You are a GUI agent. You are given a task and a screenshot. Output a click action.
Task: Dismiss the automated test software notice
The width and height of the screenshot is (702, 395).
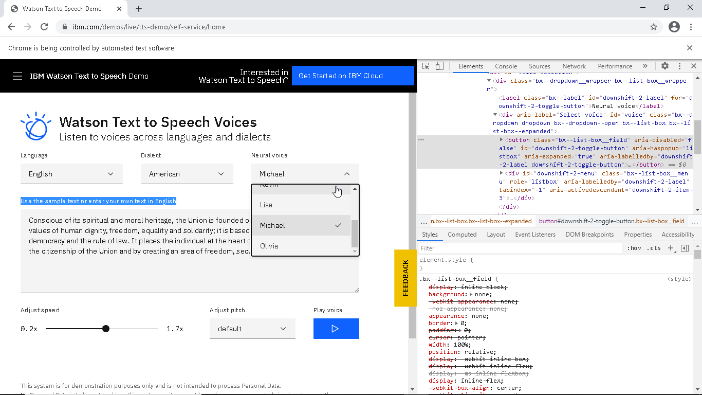pos(690,48)
